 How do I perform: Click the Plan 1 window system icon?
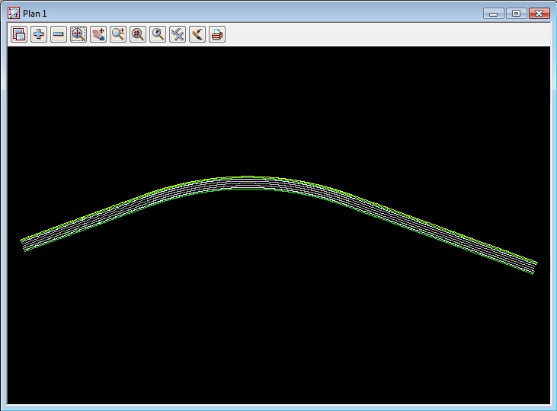[x=14, y=13]
